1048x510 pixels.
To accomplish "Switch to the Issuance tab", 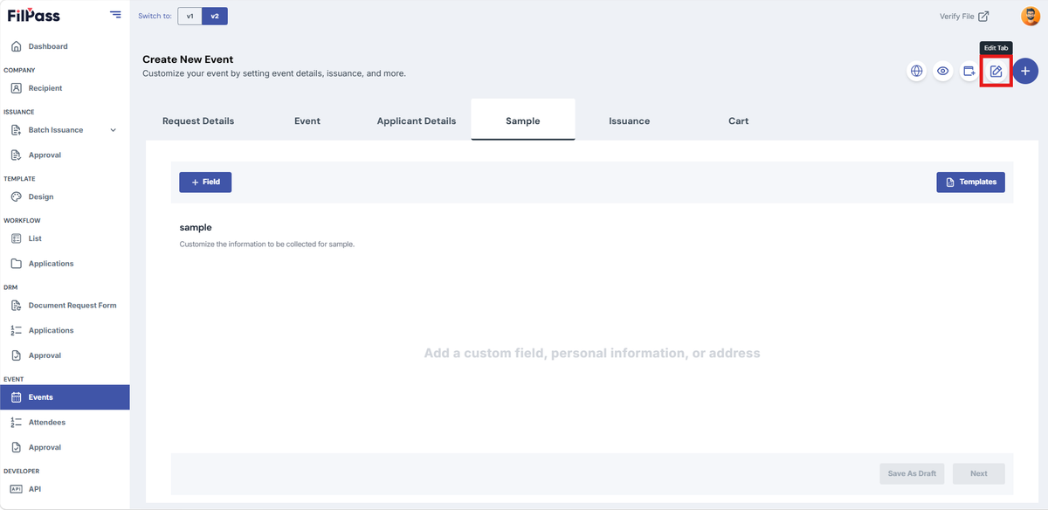I will pos(630,121).
